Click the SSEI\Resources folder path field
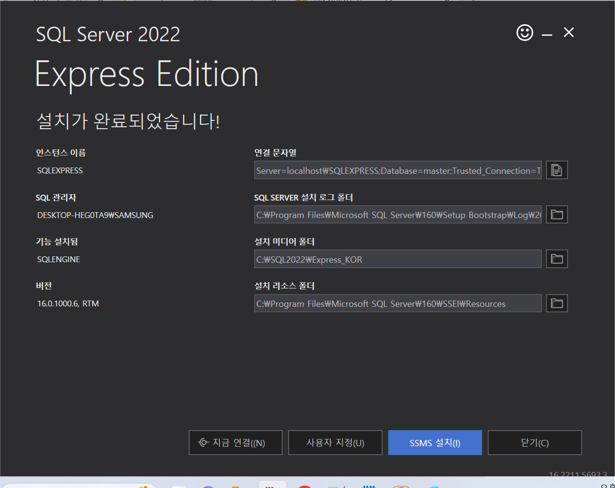 pyautogui.click(x=398, y=303)
